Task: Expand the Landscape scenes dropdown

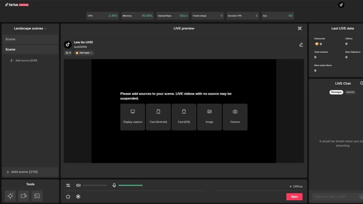Action: coord(30,28)
